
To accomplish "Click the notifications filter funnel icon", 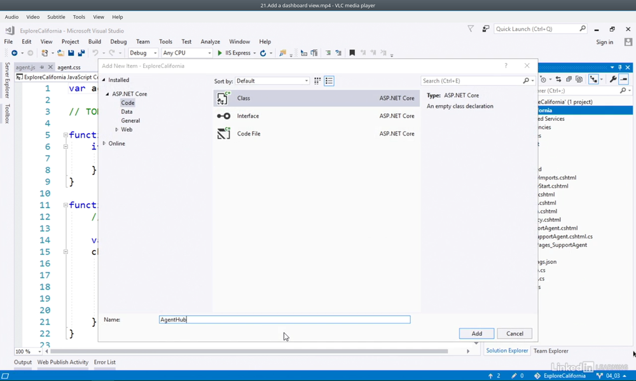I will 471,29.
